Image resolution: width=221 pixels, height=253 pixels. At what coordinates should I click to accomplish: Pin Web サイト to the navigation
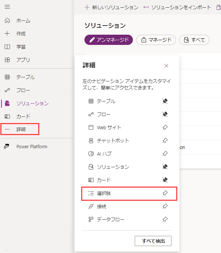tap(165, 127)
